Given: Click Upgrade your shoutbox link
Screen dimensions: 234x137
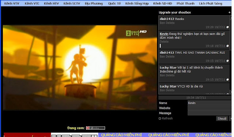Looking at the screenshot, I should [175, 12].
